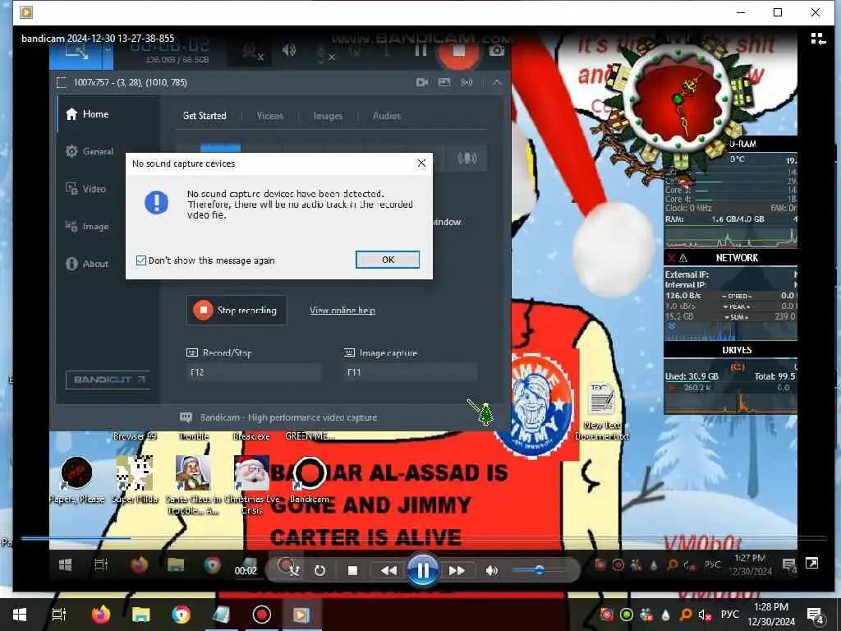Switch player to full screen view
Image resolution: width=841 pixels, height=631 pixels.
coord(811,564)
